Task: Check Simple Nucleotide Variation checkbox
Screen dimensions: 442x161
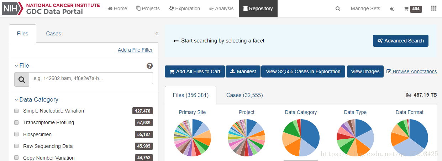Action: click(x=16, y=111)
